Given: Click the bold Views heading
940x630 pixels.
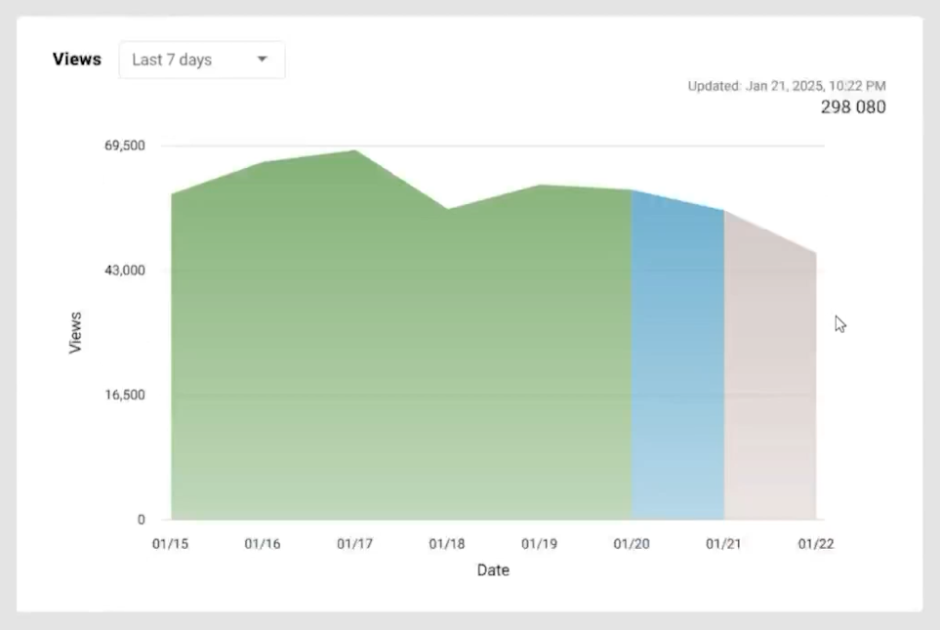Looking at the screenshot, I should 77,59.
